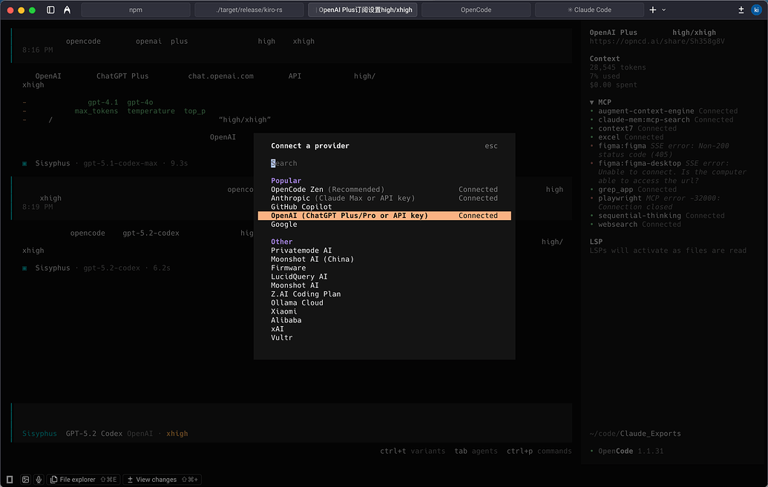Click the Warp agent logo icon in title bar
The height and width of the screenshot is (487, 768).
tap(67, 10)
